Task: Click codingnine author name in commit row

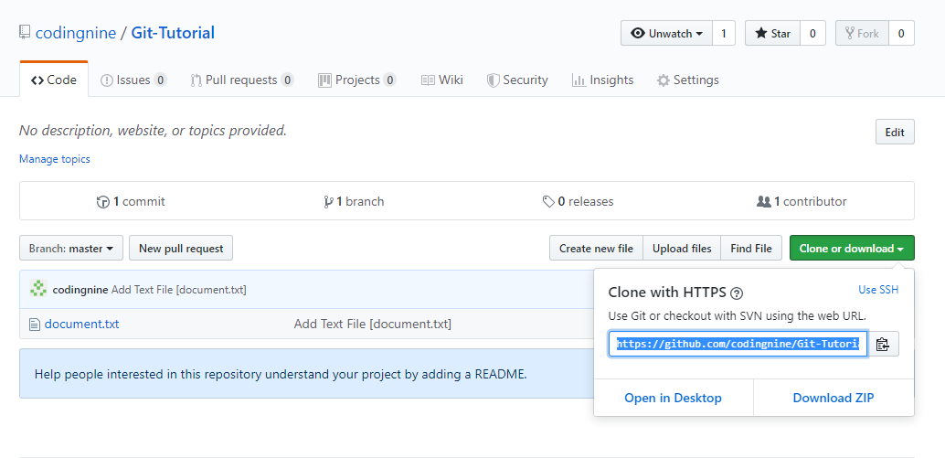Action: 80,290
